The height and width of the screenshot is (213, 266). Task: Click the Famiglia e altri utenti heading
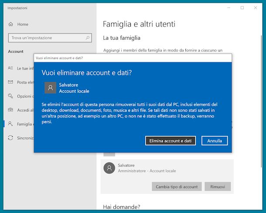[139, 24]
